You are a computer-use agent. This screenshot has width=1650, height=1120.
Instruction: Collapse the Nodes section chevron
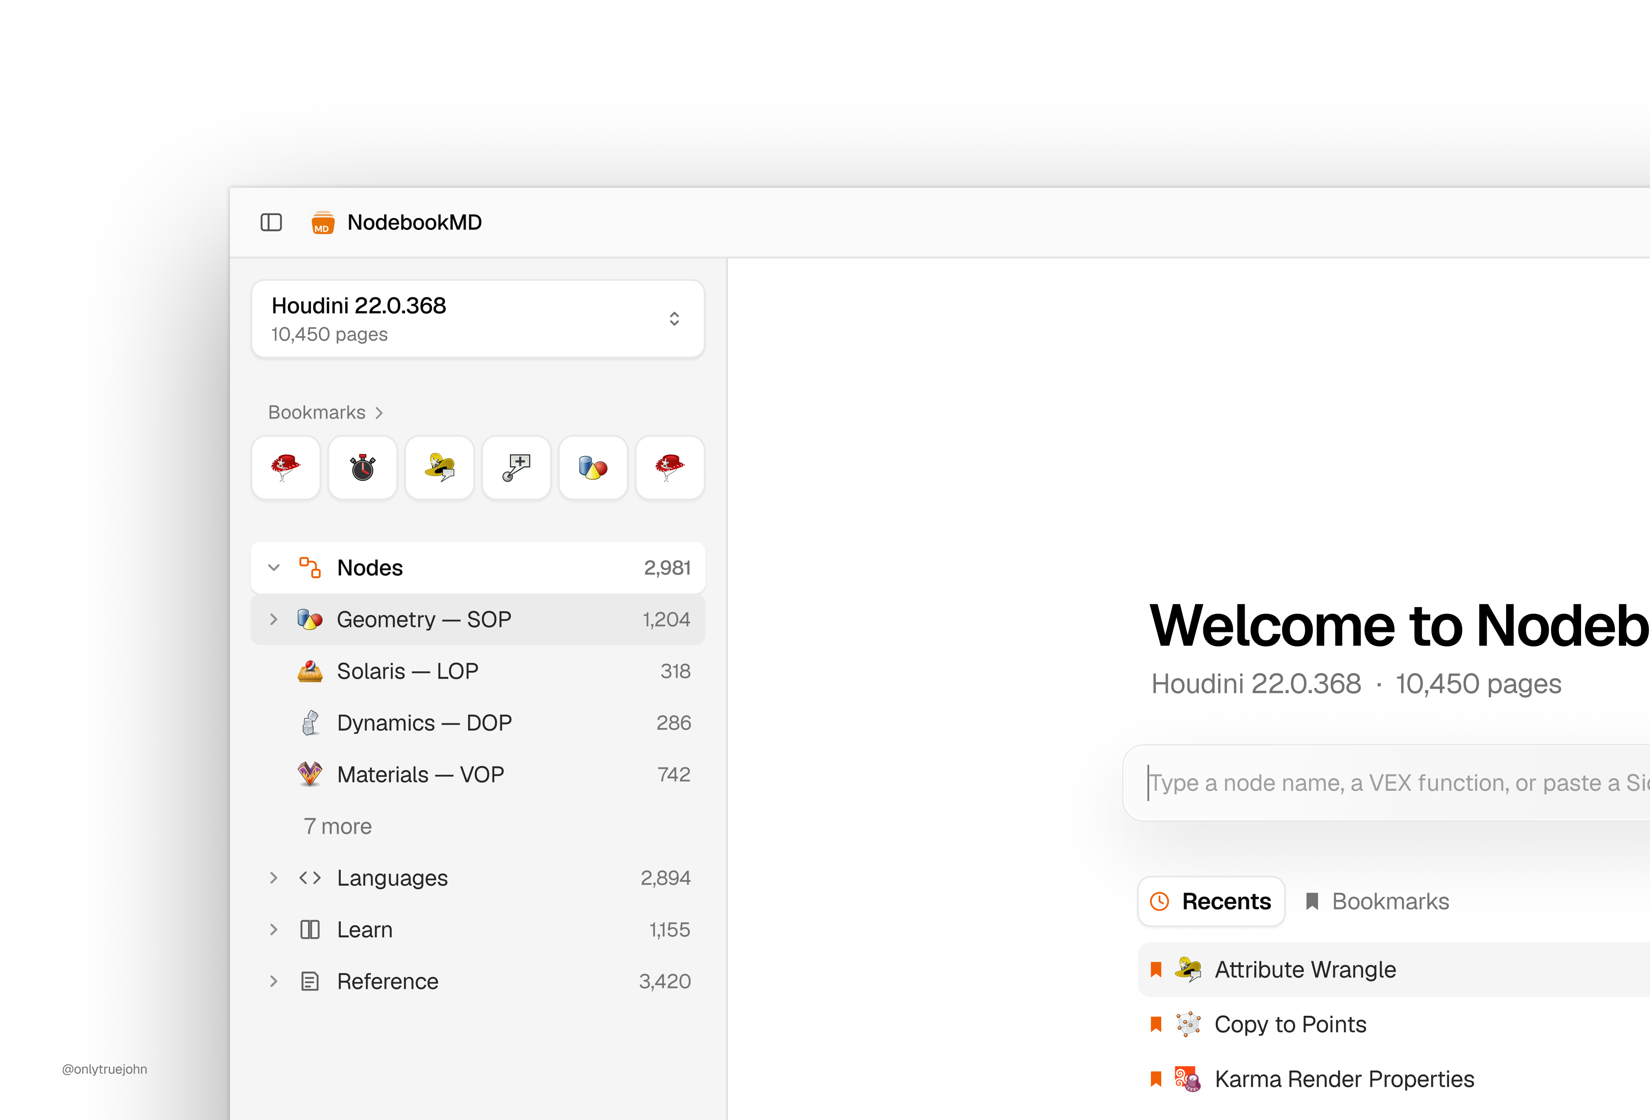point(274,567)
